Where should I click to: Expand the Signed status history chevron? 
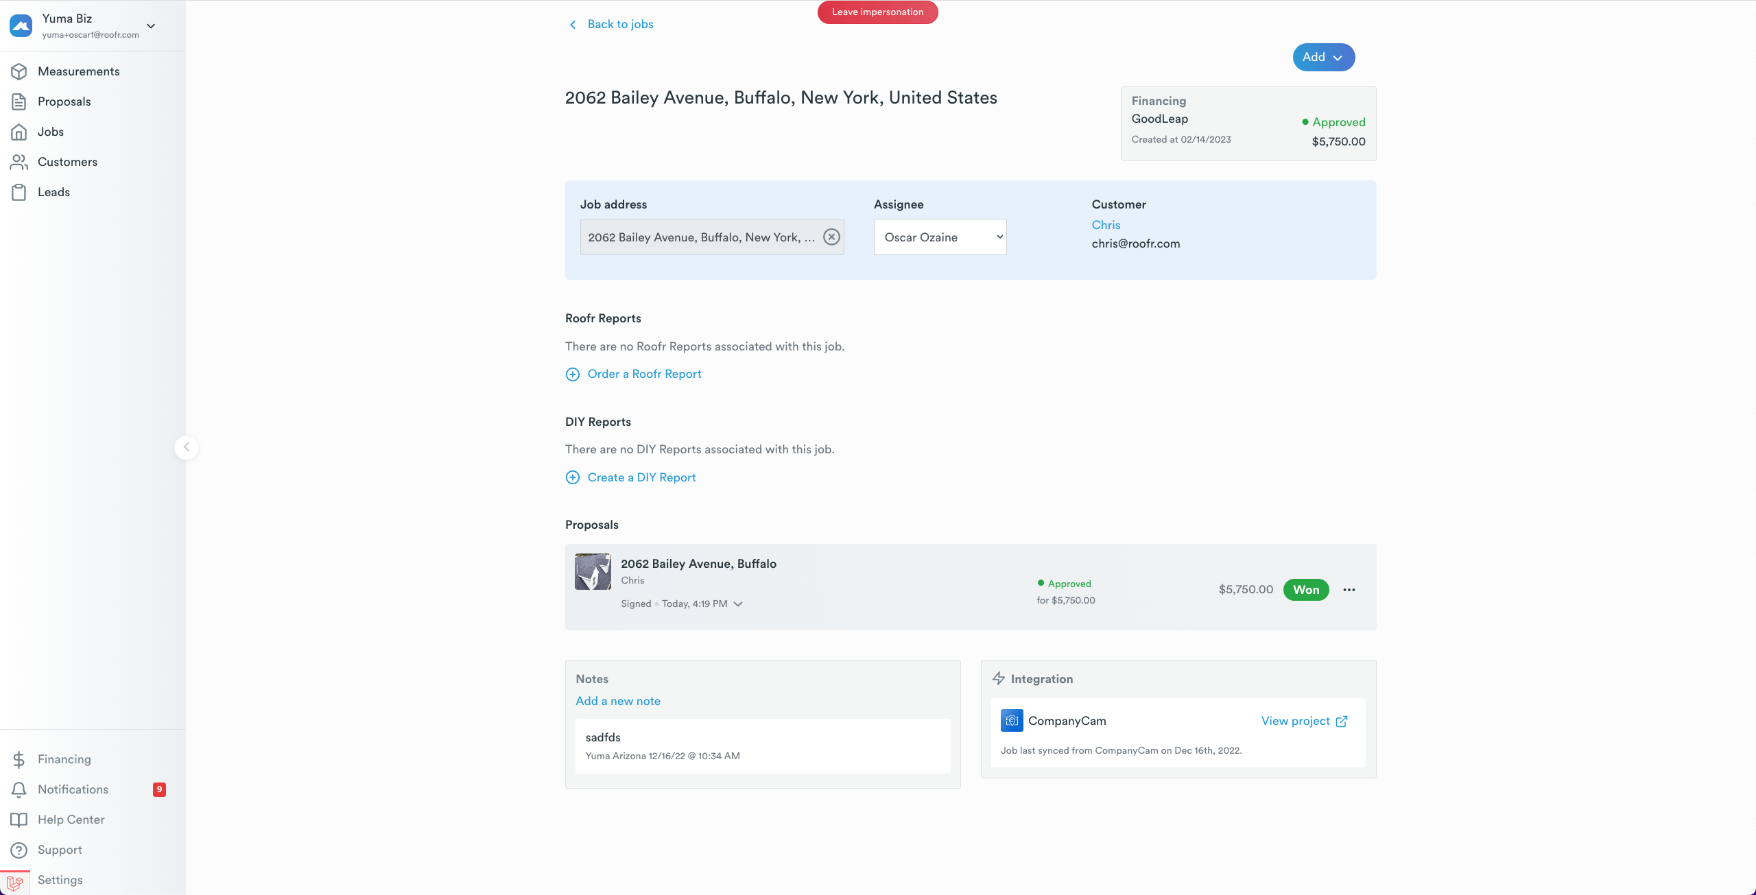[x=738, y=604]
